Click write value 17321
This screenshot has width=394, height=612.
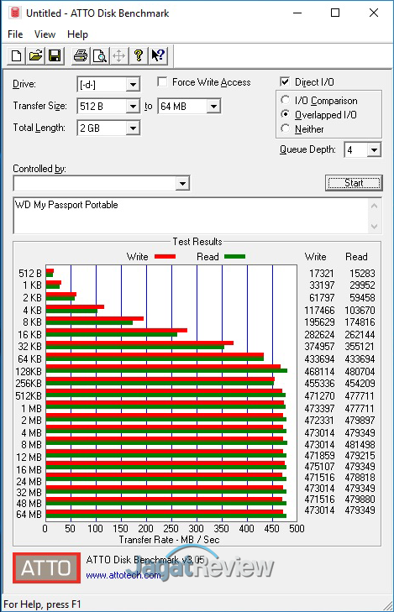coord(322,273)
